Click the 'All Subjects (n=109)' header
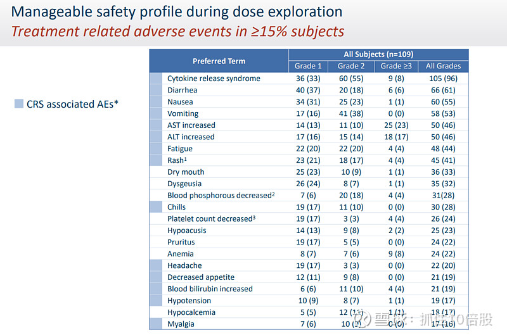The height and width of the screenshot is (335, 507). [x=378, y=54]
